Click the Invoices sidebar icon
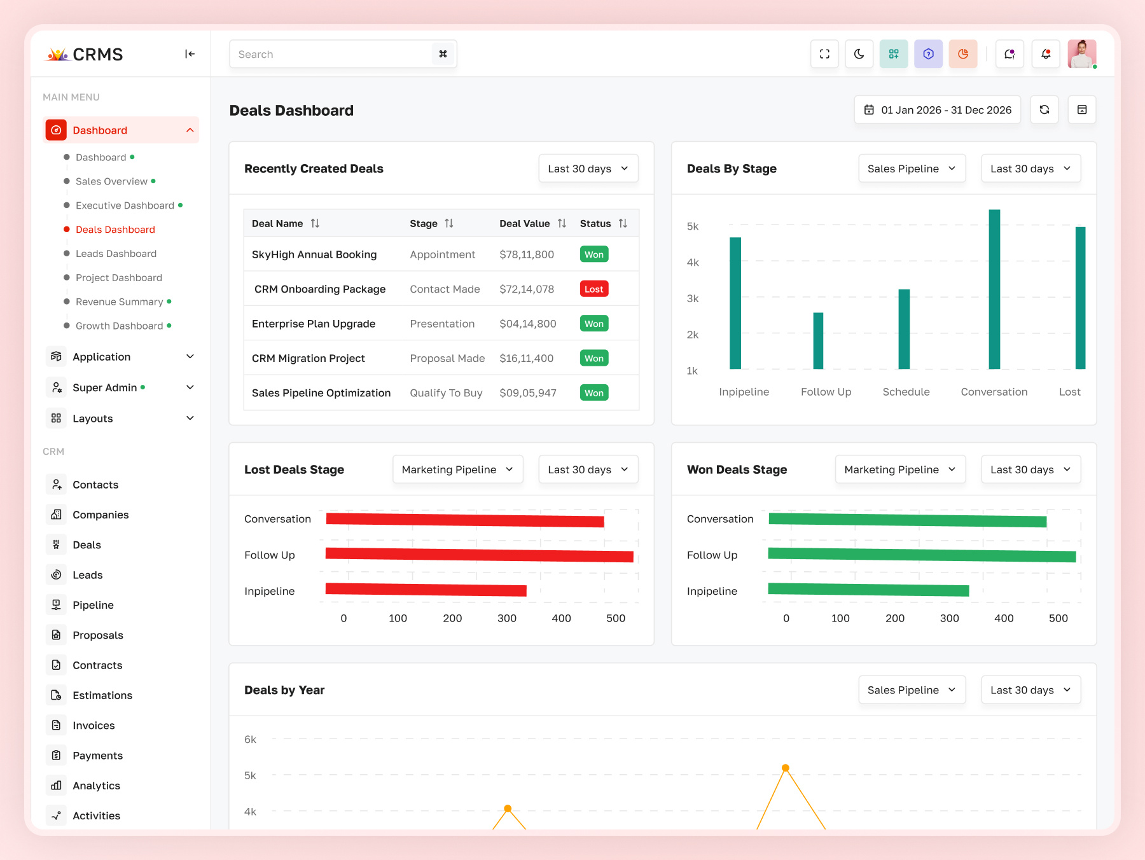Screen dimensions: 1145x860 pos(56,725)
